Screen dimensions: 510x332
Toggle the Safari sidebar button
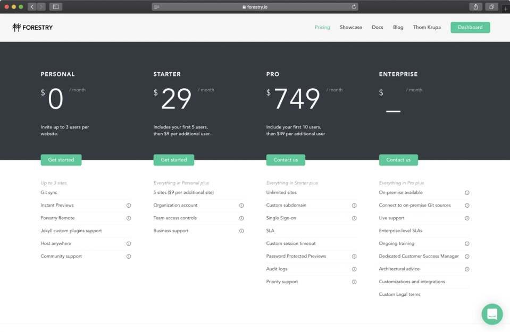click(x=56, y=7)
